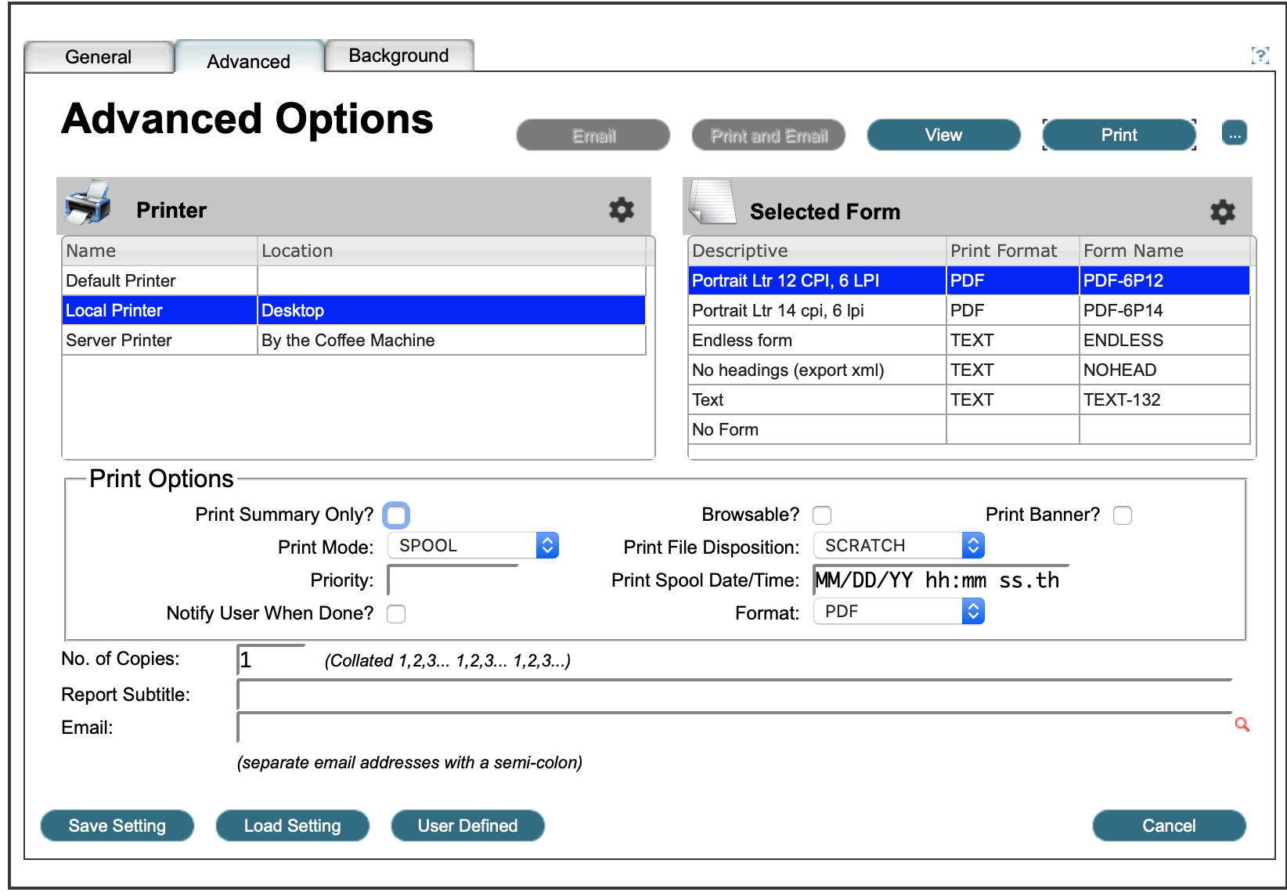Toggle the Browsable checkbox
Image resolution: width=1287 pixels, height=896 pixels.
point(822,515)
